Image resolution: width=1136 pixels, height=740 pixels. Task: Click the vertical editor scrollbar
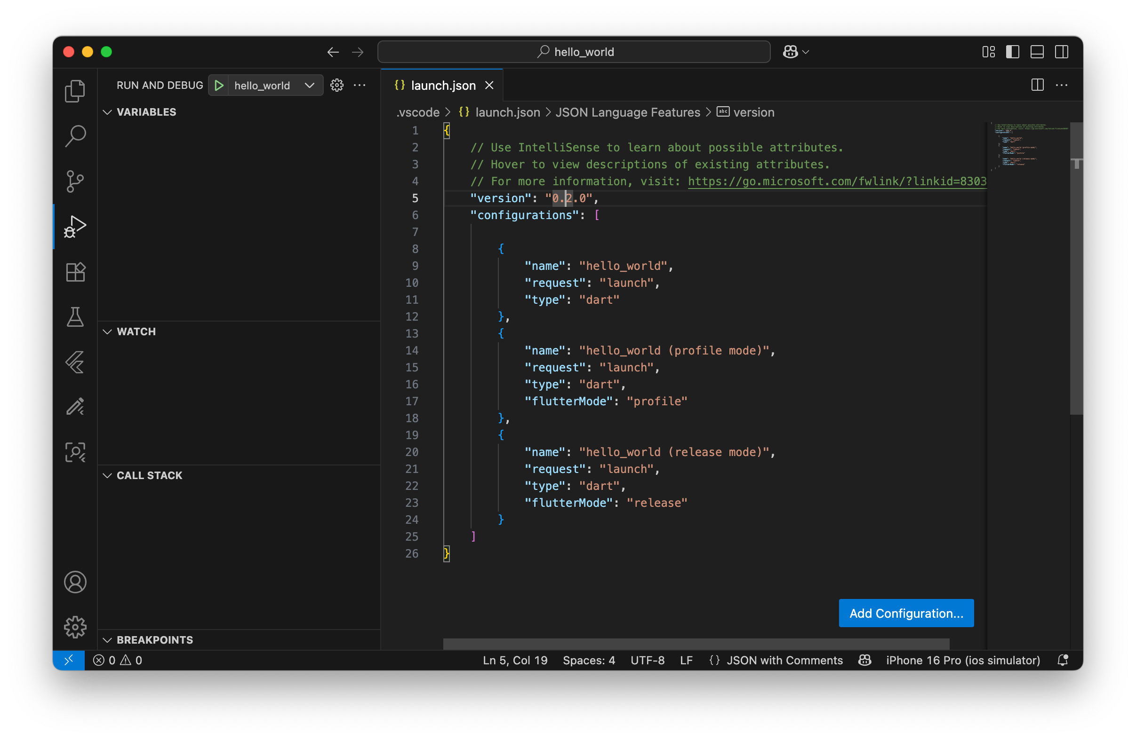[1076, 268]
